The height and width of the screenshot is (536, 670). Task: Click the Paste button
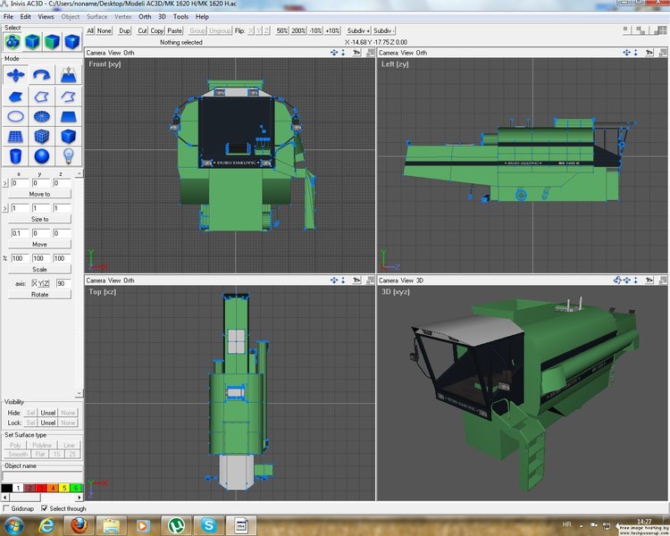coord(174,30)
